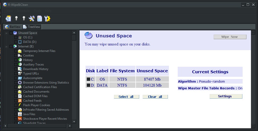The width and height of the screenshot is (258, 131).
Task: Click the 104128 Mb unused space cell
Action: (x=152, y=85)
